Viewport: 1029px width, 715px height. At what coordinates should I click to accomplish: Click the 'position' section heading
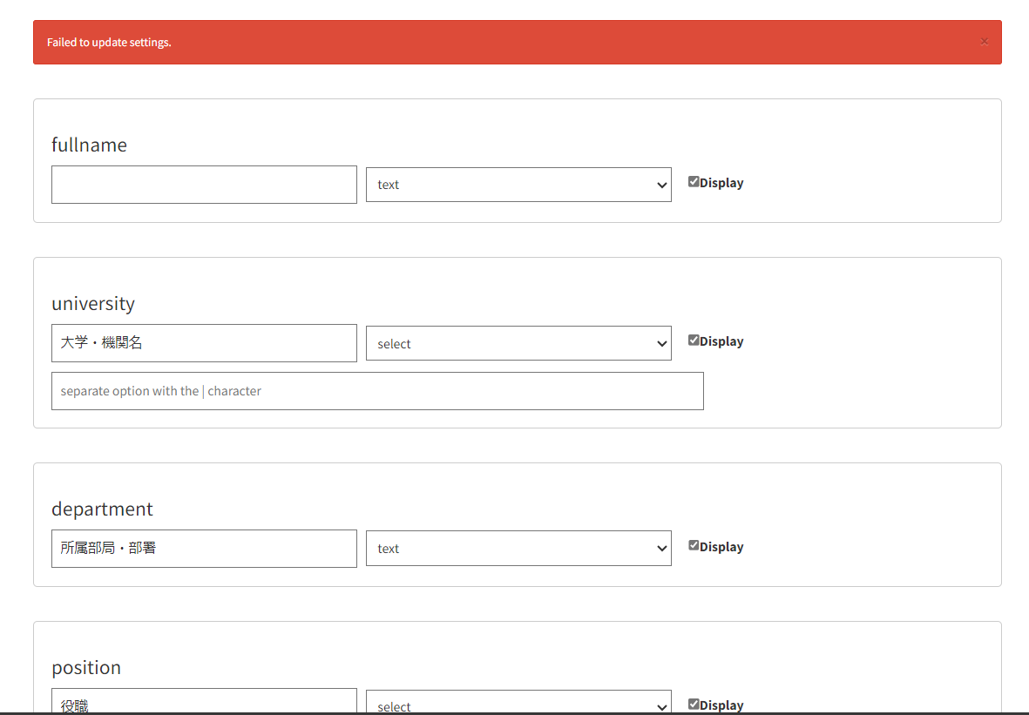(x=86, y=668)
